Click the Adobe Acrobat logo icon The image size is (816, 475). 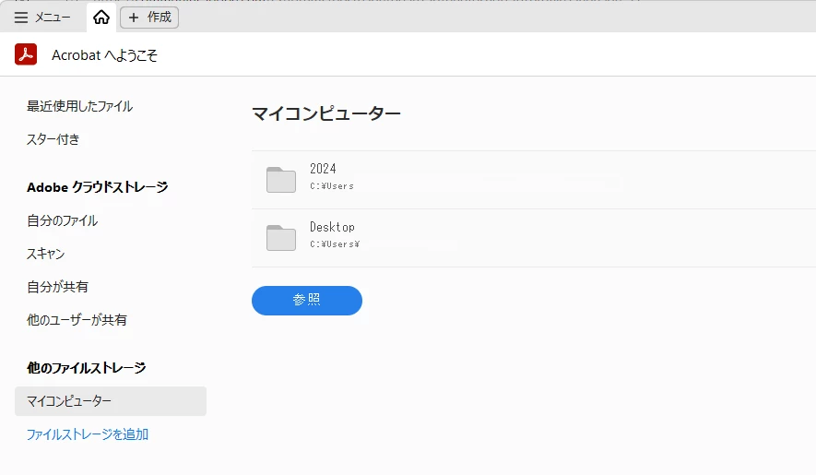26,54
